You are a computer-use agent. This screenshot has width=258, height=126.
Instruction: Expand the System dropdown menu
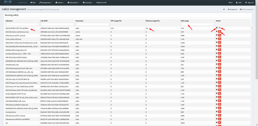(x=60, y=3)
